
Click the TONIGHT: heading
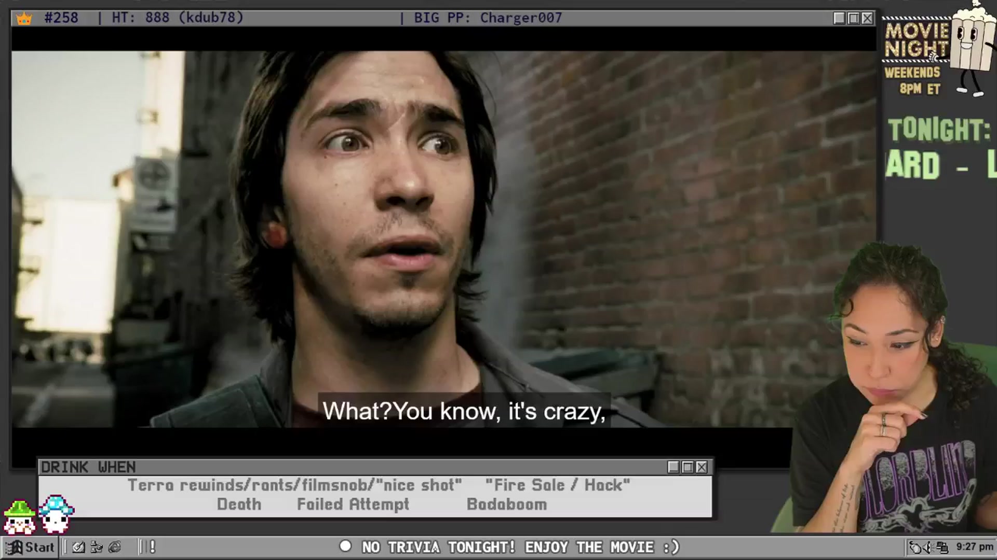[939, 130]
